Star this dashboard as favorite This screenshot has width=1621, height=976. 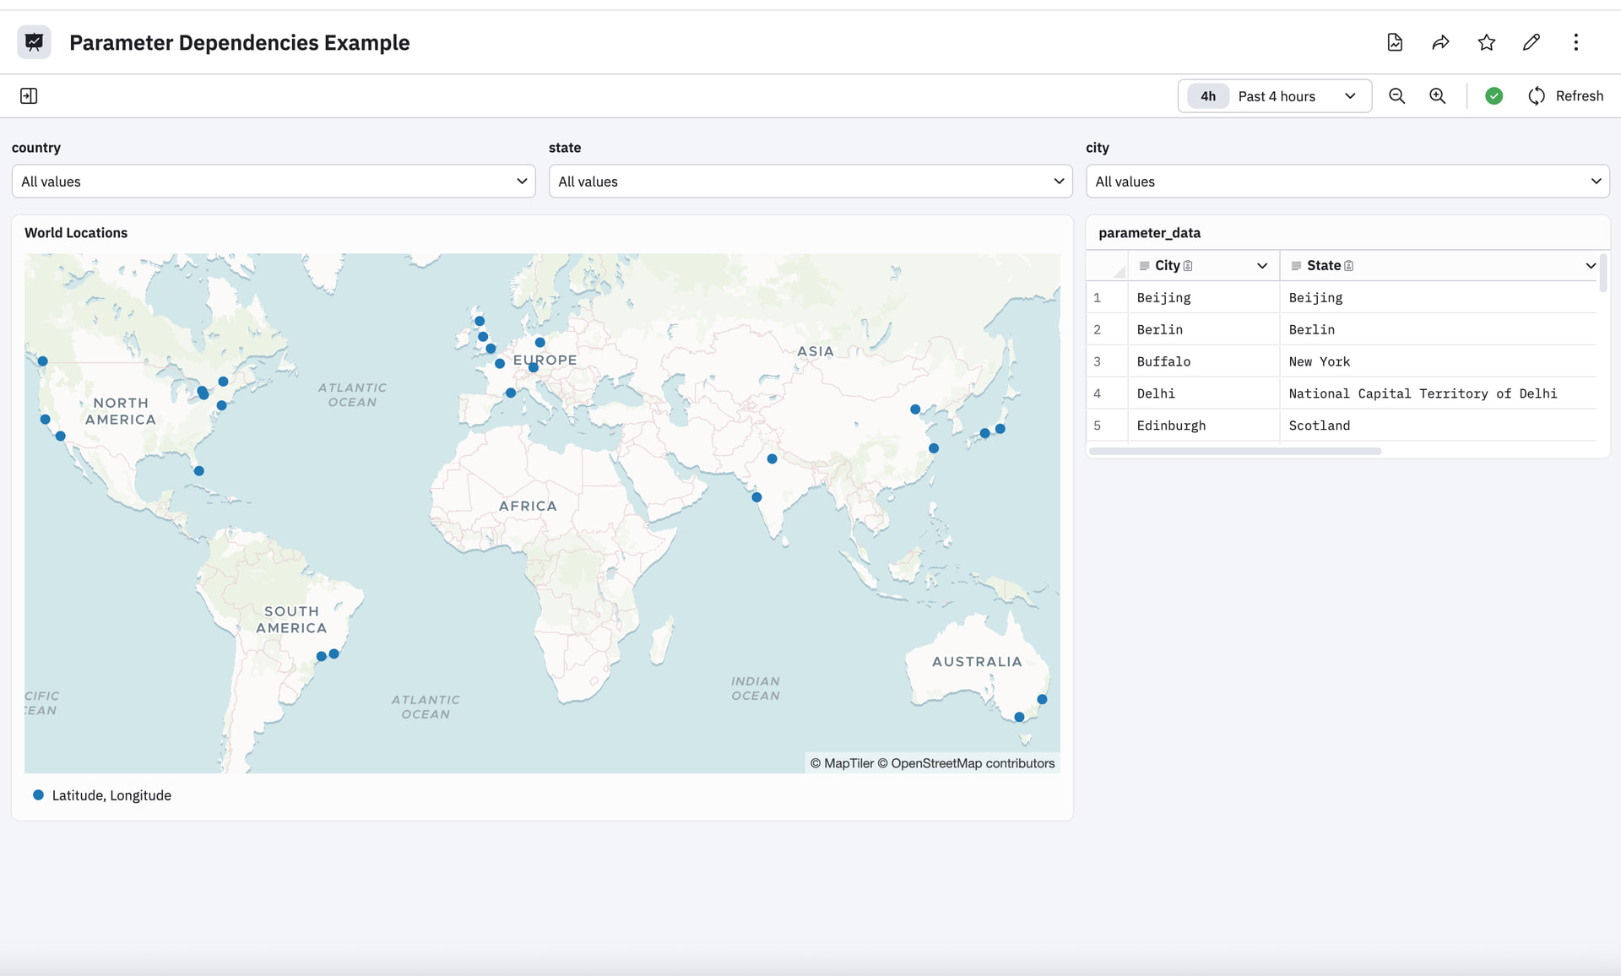(x=1486, y=42)
